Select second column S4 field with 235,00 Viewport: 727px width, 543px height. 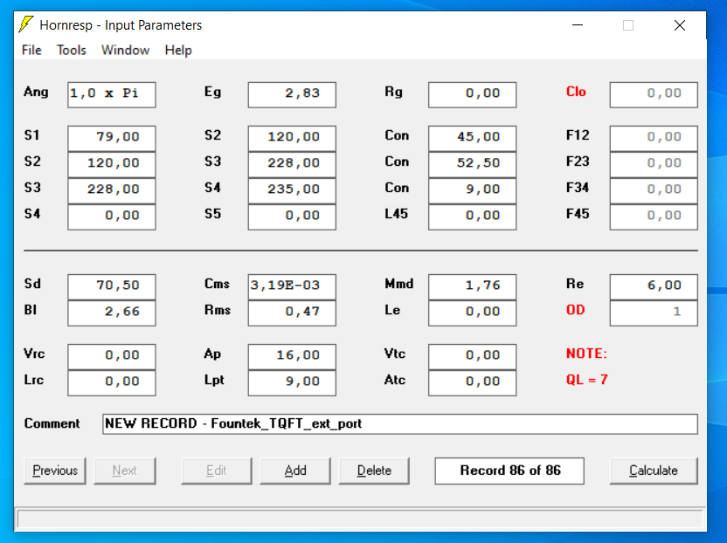point(292,190)
